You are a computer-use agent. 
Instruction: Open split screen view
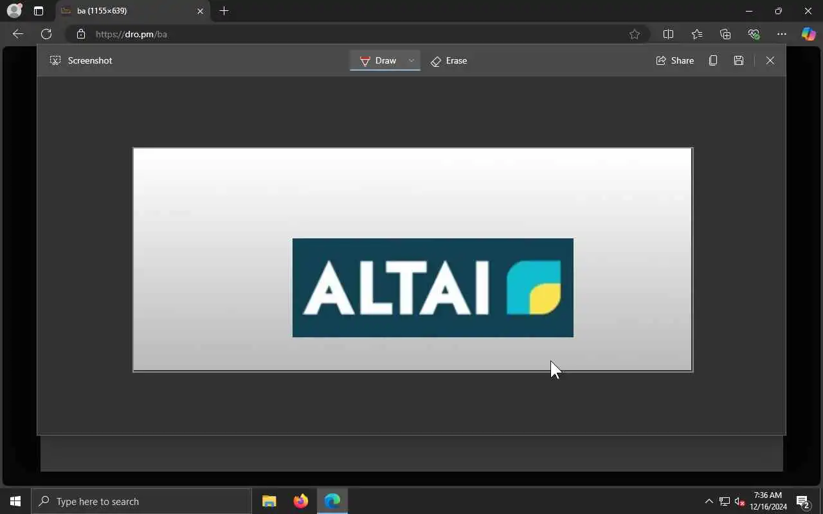point(668,34)
